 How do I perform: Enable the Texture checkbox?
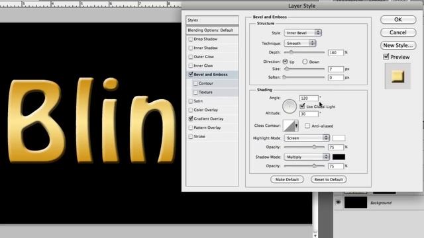point(195,93)
